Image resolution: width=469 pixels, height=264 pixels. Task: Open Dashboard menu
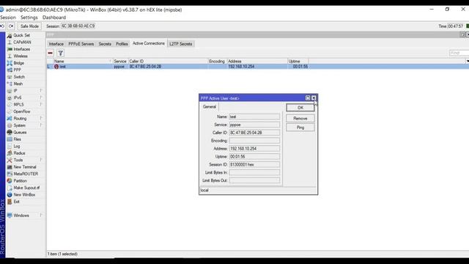[54, 18]
